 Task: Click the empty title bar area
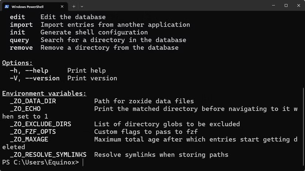tap(175, 6)
